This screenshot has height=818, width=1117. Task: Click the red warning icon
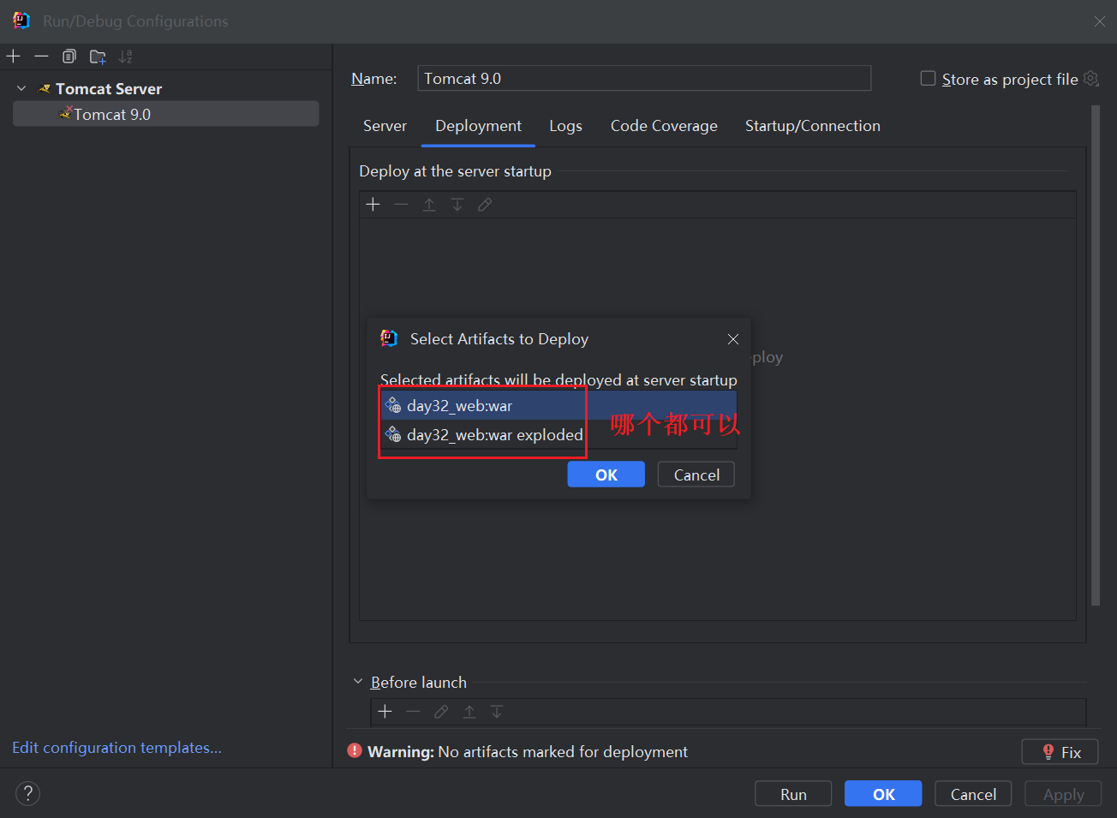355,751
